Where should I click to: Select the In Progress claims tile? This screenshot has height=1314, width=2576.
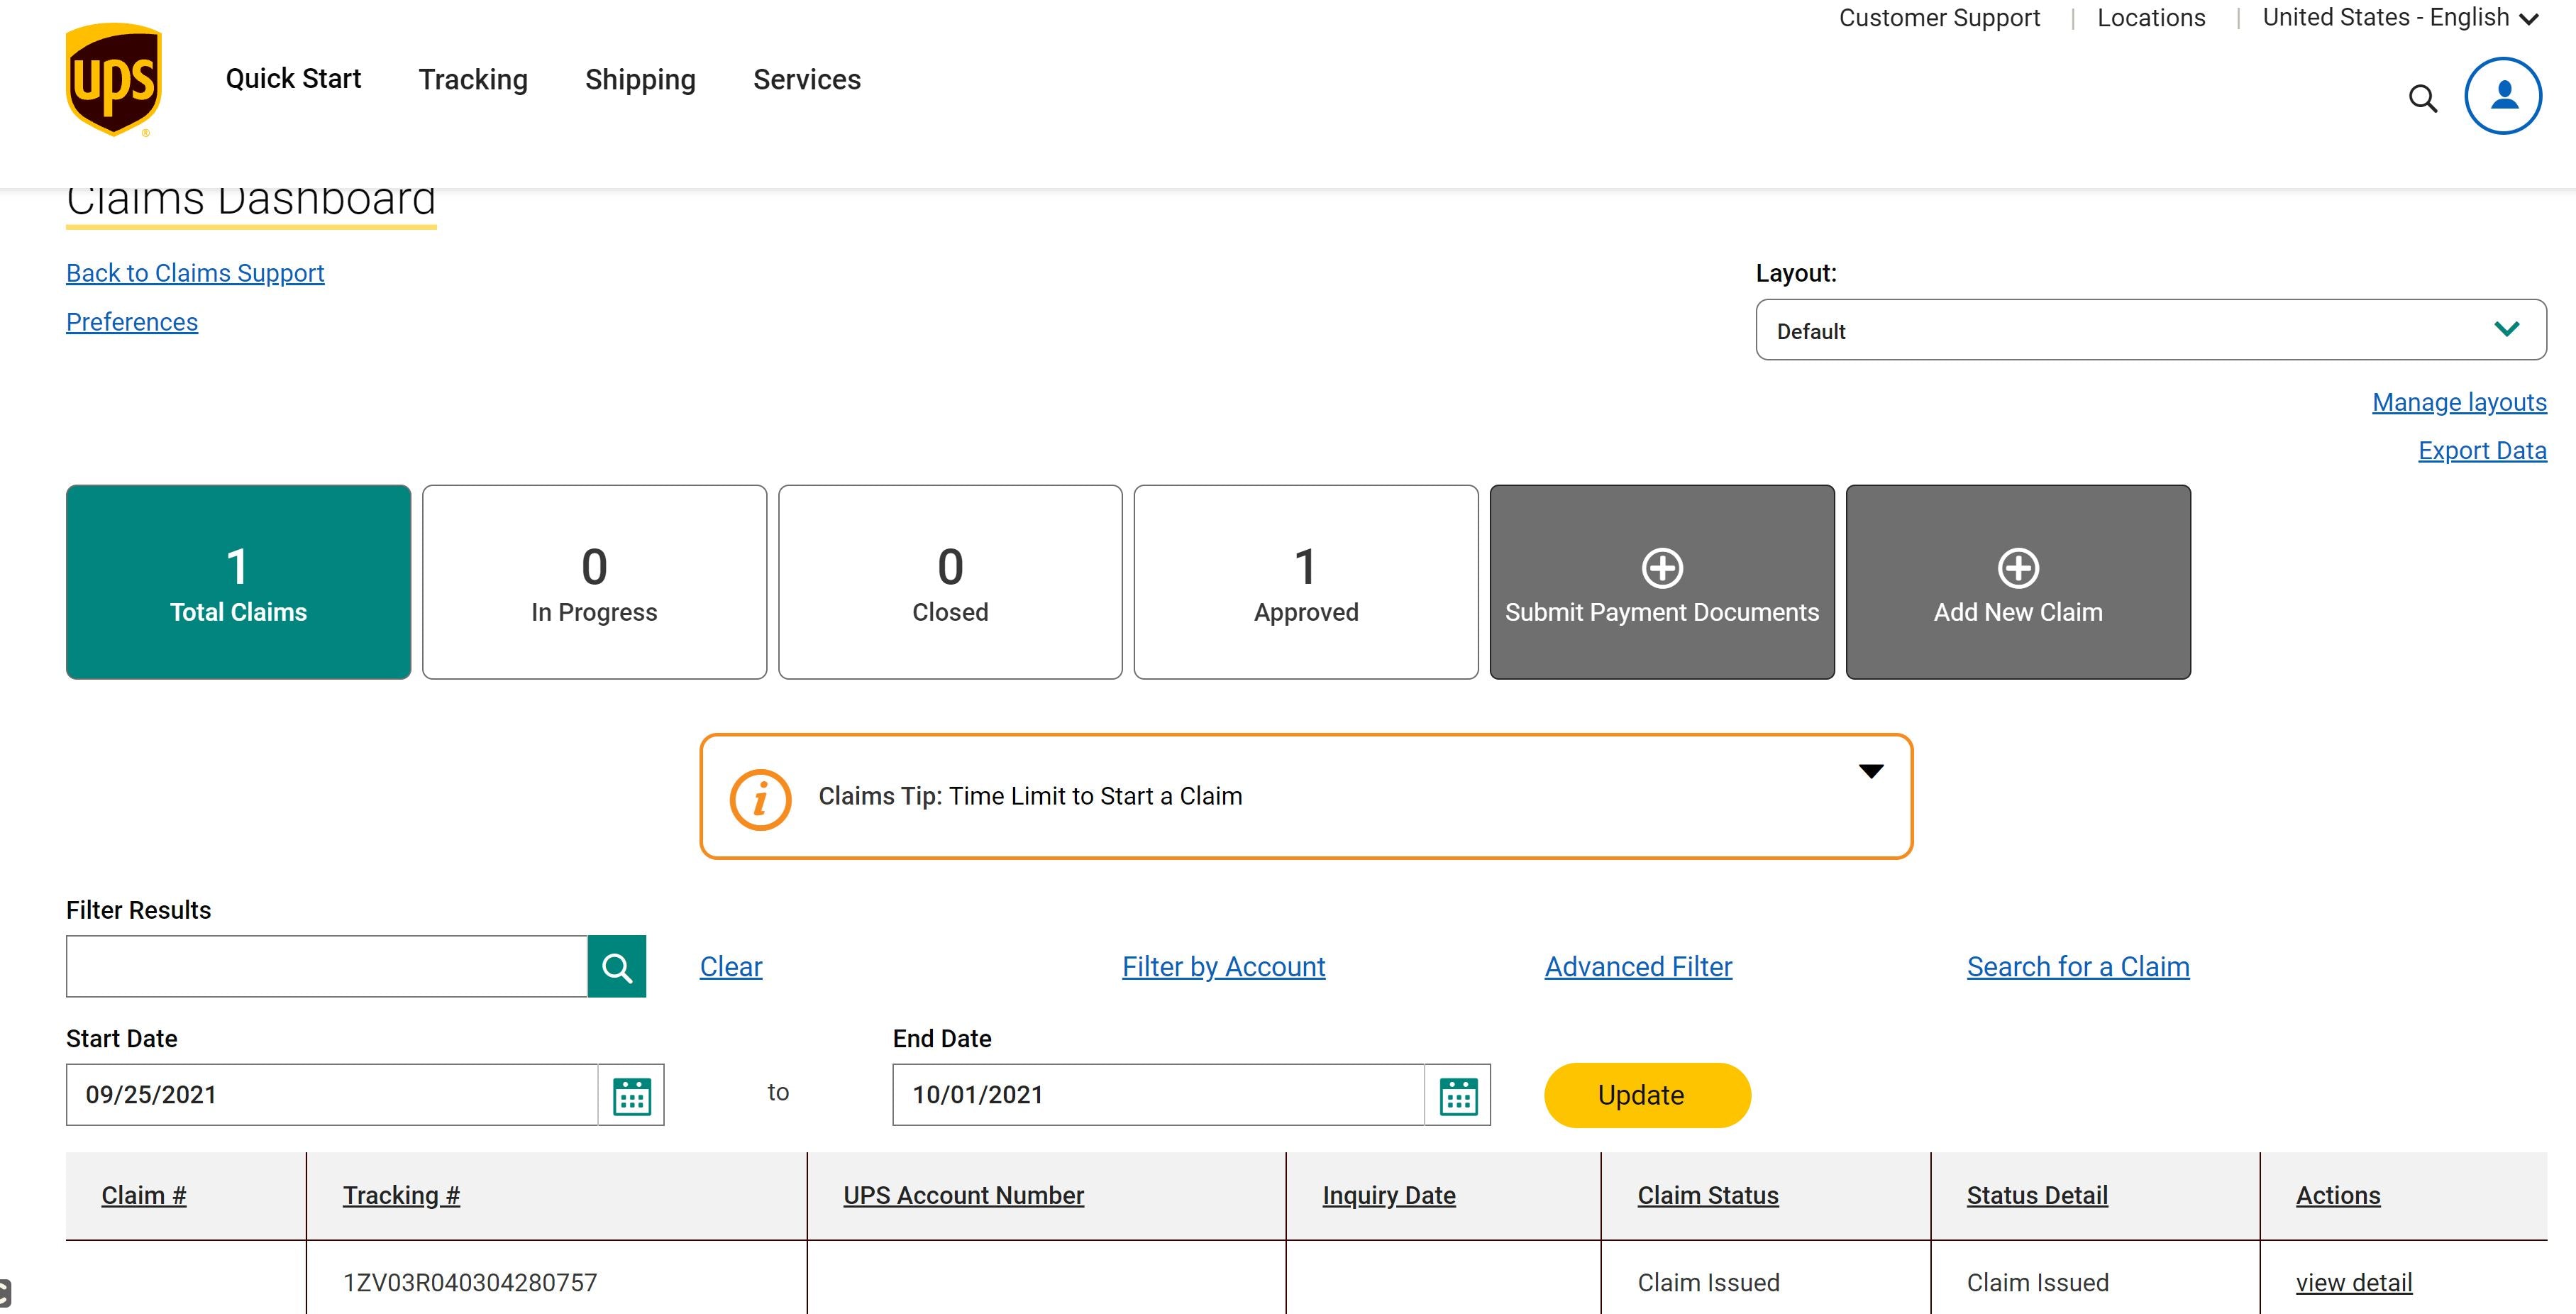[594, 582]
